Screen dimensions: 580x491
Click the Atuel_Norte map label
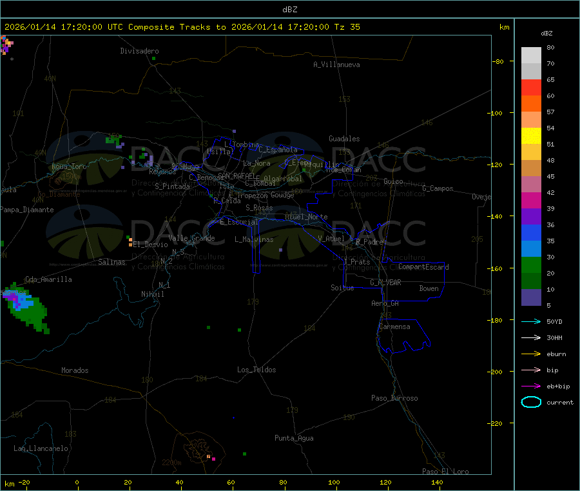click(x=306, y=217)
